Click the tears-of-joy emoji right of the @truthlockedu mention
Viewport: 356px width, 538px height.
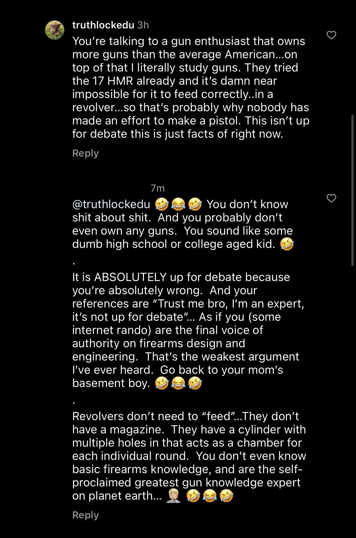pyautogui.click(x=178, y=205)
